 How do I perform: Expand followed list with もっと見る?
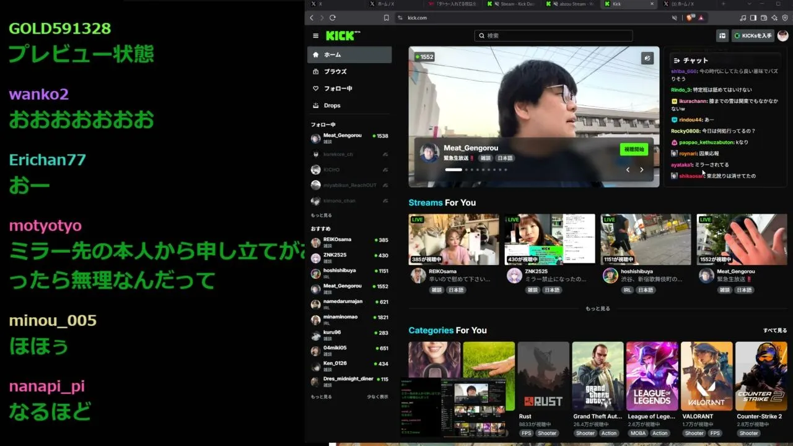click(x=322, y=216)
